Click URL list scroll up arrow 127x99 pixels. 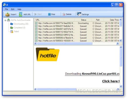(121, 20)
